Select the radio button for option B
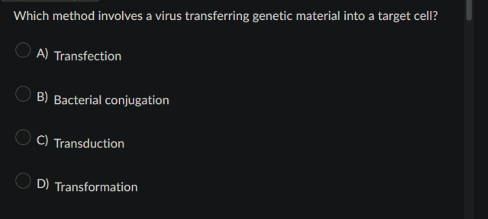 [x=23, y=94]
